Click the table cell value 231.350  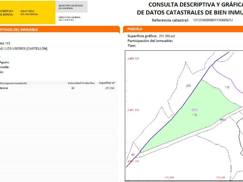coord(110,88)
